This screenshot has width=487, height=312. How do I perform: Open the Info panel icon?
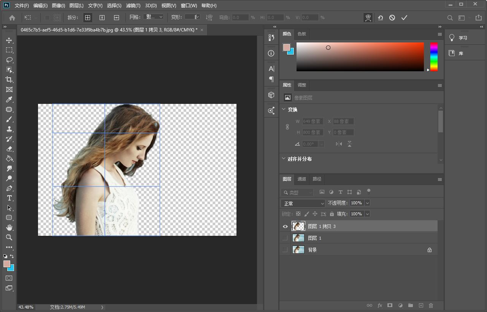(x=271, y=53)
